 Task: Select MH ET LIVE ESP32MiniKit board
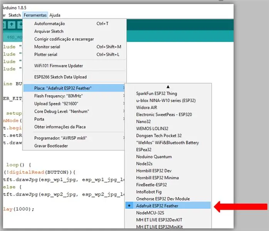click(x=168, y=226)
